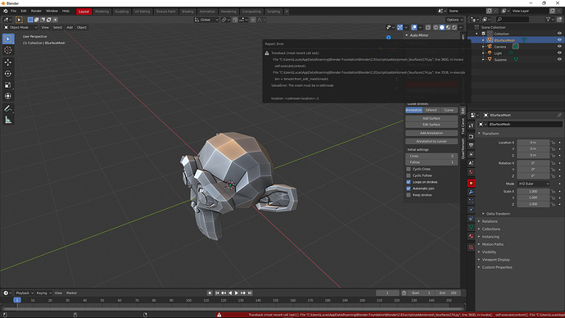The width and height of the screenshot is (565, 318).
Task: Expand the Relations panel
Action: pos(490,221)
